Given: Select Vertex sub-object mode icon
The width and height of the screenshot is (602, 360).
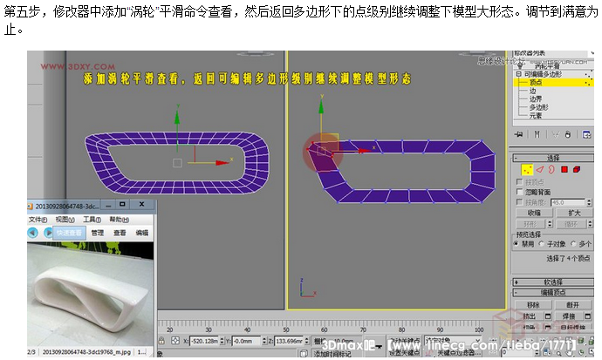Looking at the screenshot, I should pyautogui.click(x=527, y=169).
